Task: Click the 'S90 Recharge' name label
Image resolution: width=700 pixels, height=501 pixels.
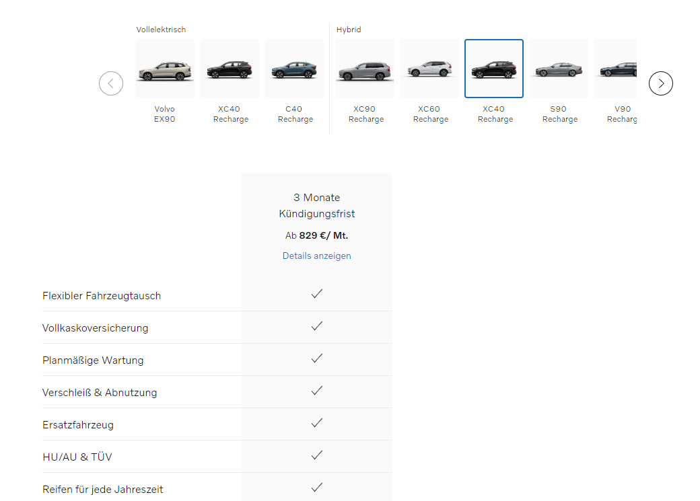Action: click(x=559, y=114)
